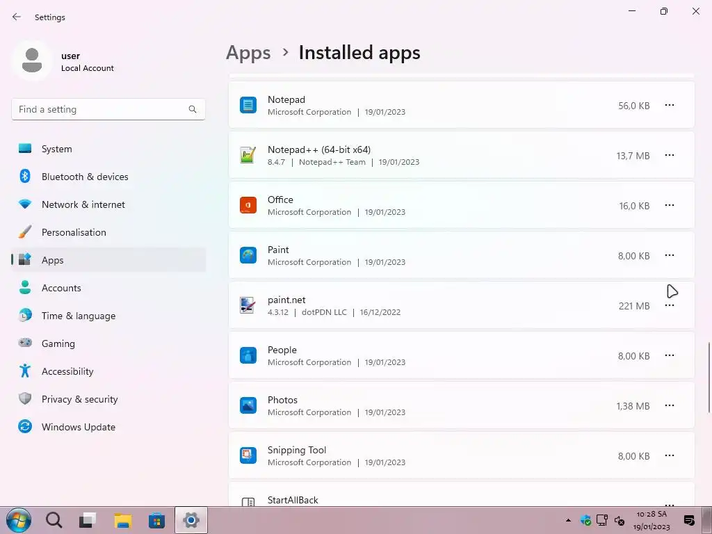The width and height of the screenshot is (712, 534).
Task: Click the People app icon
Action: pyautogui.click(x=248, y=355)
